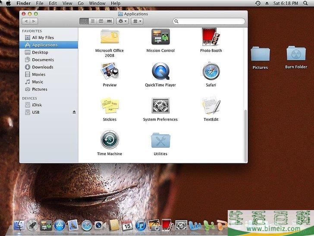The height and width of the screenshot is (236, 314).
Task: Open Photo Booth from the Dock
Action: click(168, 225)
